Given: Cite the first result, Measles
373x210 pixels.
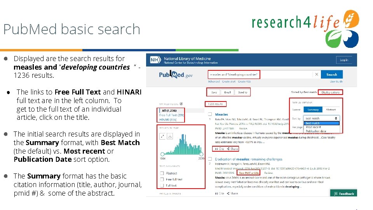Looking at the screenshot, I should (219, 149).
